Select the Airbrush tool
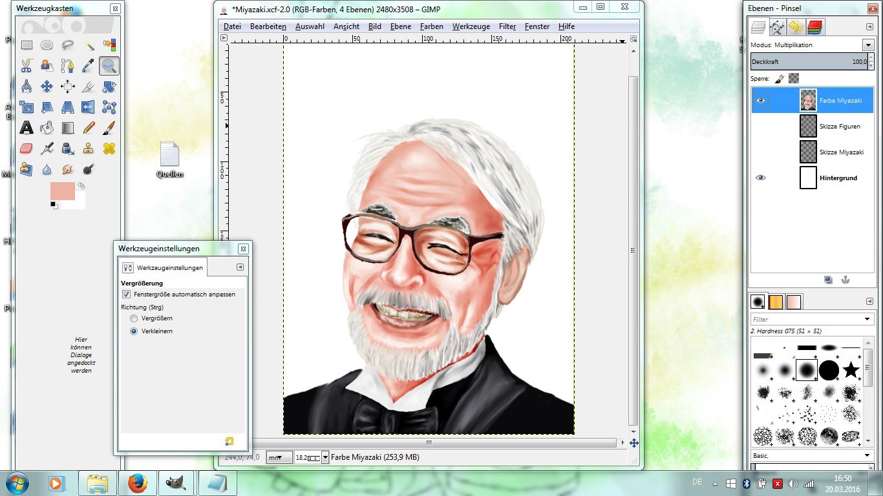 [47, 149]
